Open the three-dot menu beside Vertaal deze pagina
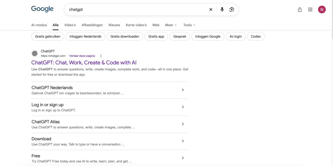Viewport: 333px width, 166px height. click(101, 56)
